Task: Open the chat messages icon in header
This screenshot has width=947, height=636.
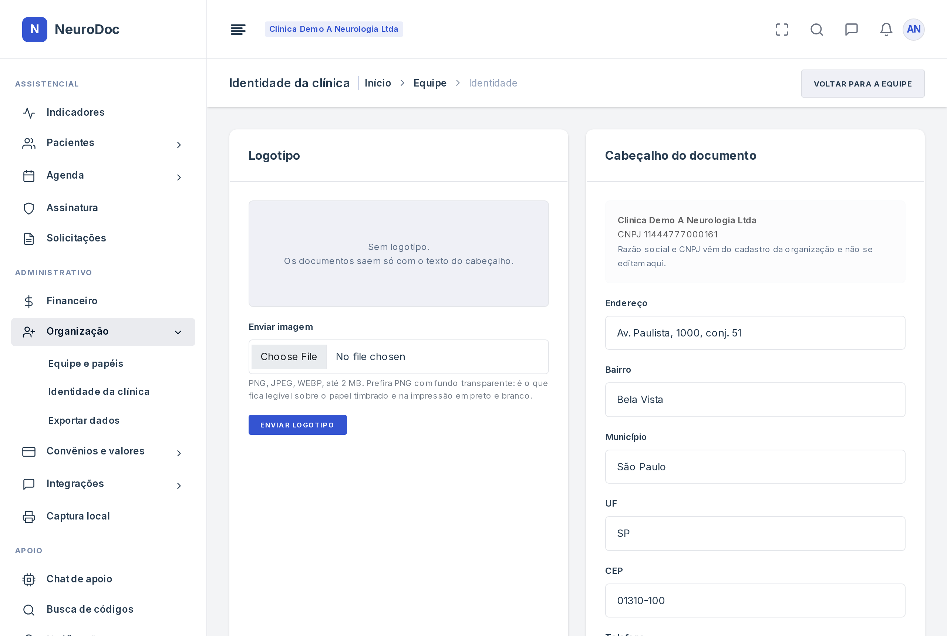Action: 851,29
